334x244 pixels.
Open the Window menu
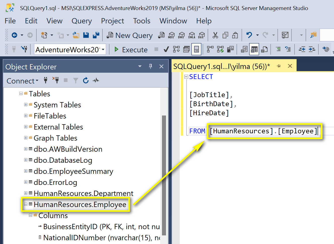[173, 21]
